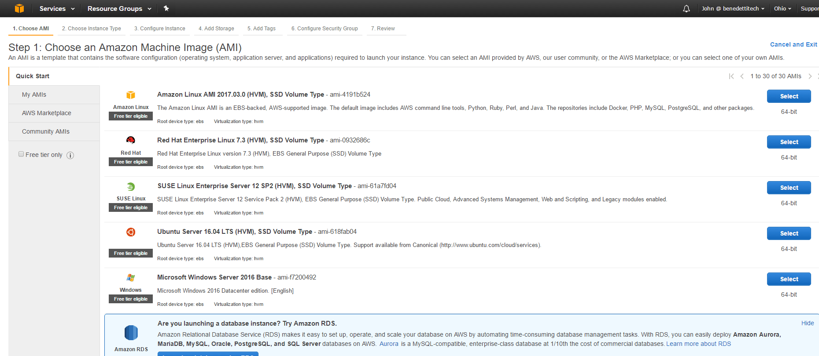Click Free tier eligible badge in Ubuntu row

click(131, 253)
